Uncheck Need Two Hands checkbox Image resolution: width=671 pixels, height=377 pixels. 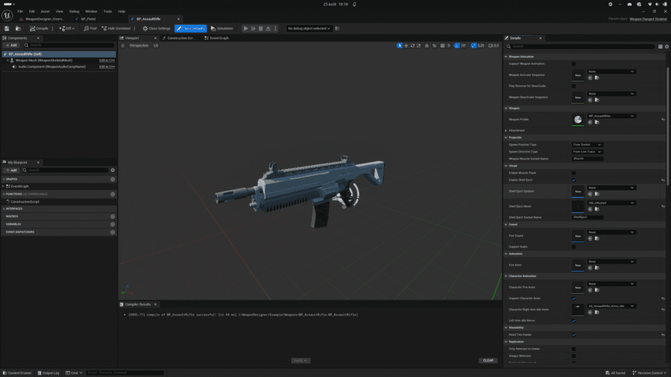[574, 334]
